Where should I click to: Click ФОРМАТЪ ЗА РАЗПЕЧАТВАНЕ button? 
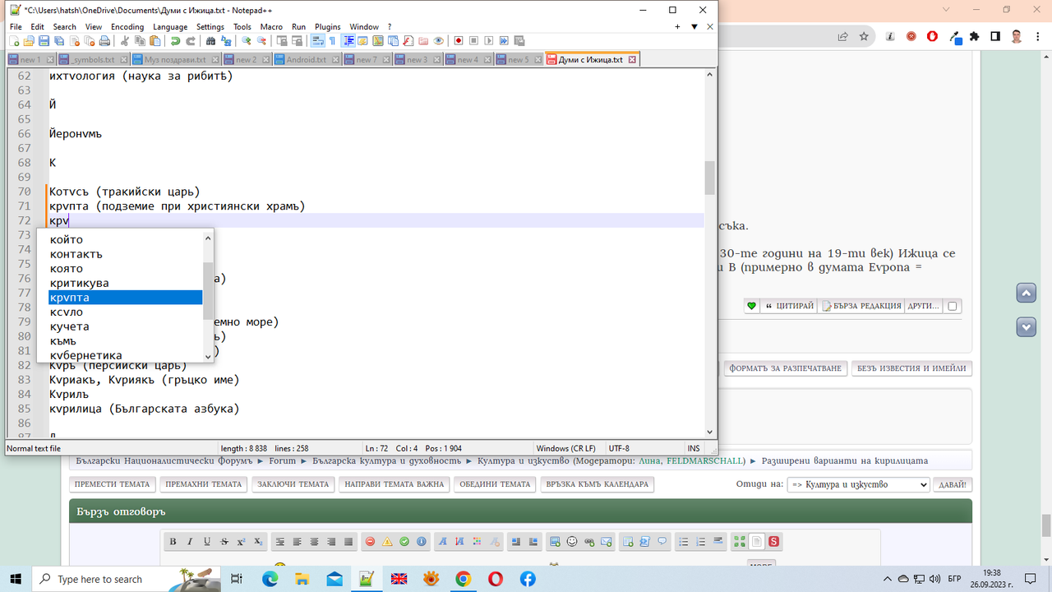point(784,368)
